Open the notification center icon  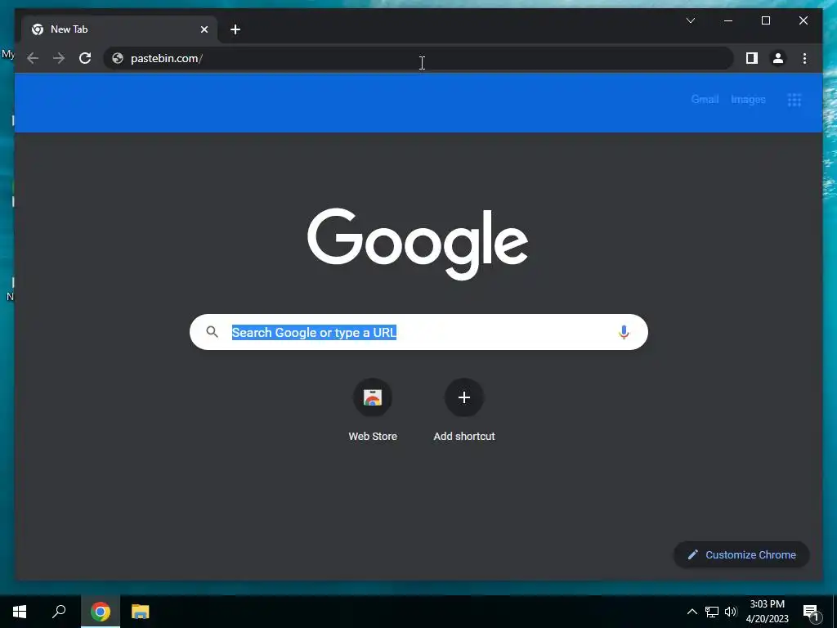pos(811,612)
